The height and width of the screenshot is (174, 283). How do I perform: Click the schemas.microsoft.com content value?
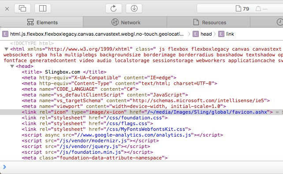tap(198, 100)
